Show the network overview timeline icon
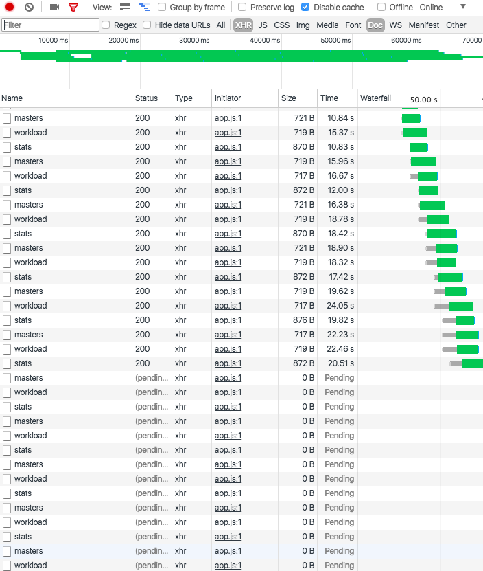Screen dimensions: 483x571 click(144, 7)
